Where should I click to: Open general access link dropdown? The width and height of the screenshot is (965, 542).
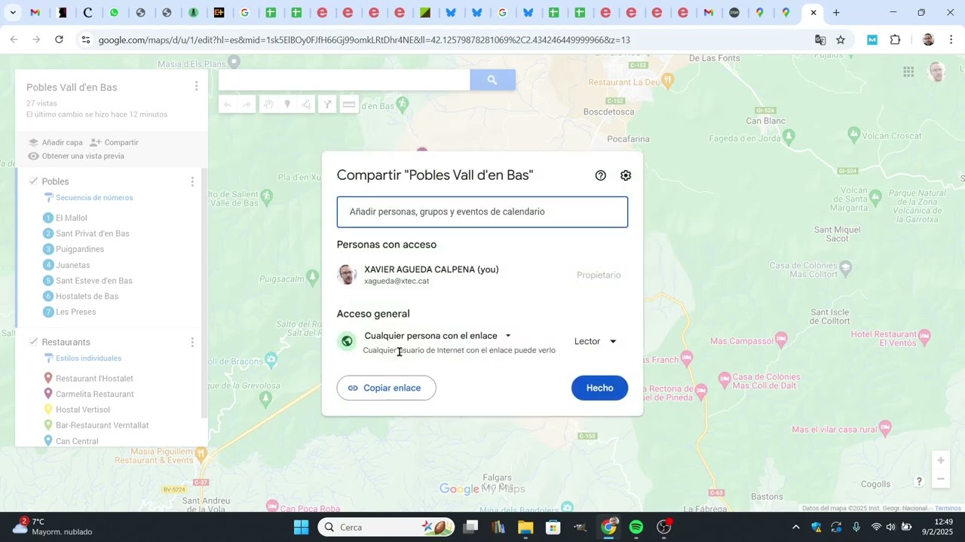click(438, 336)
